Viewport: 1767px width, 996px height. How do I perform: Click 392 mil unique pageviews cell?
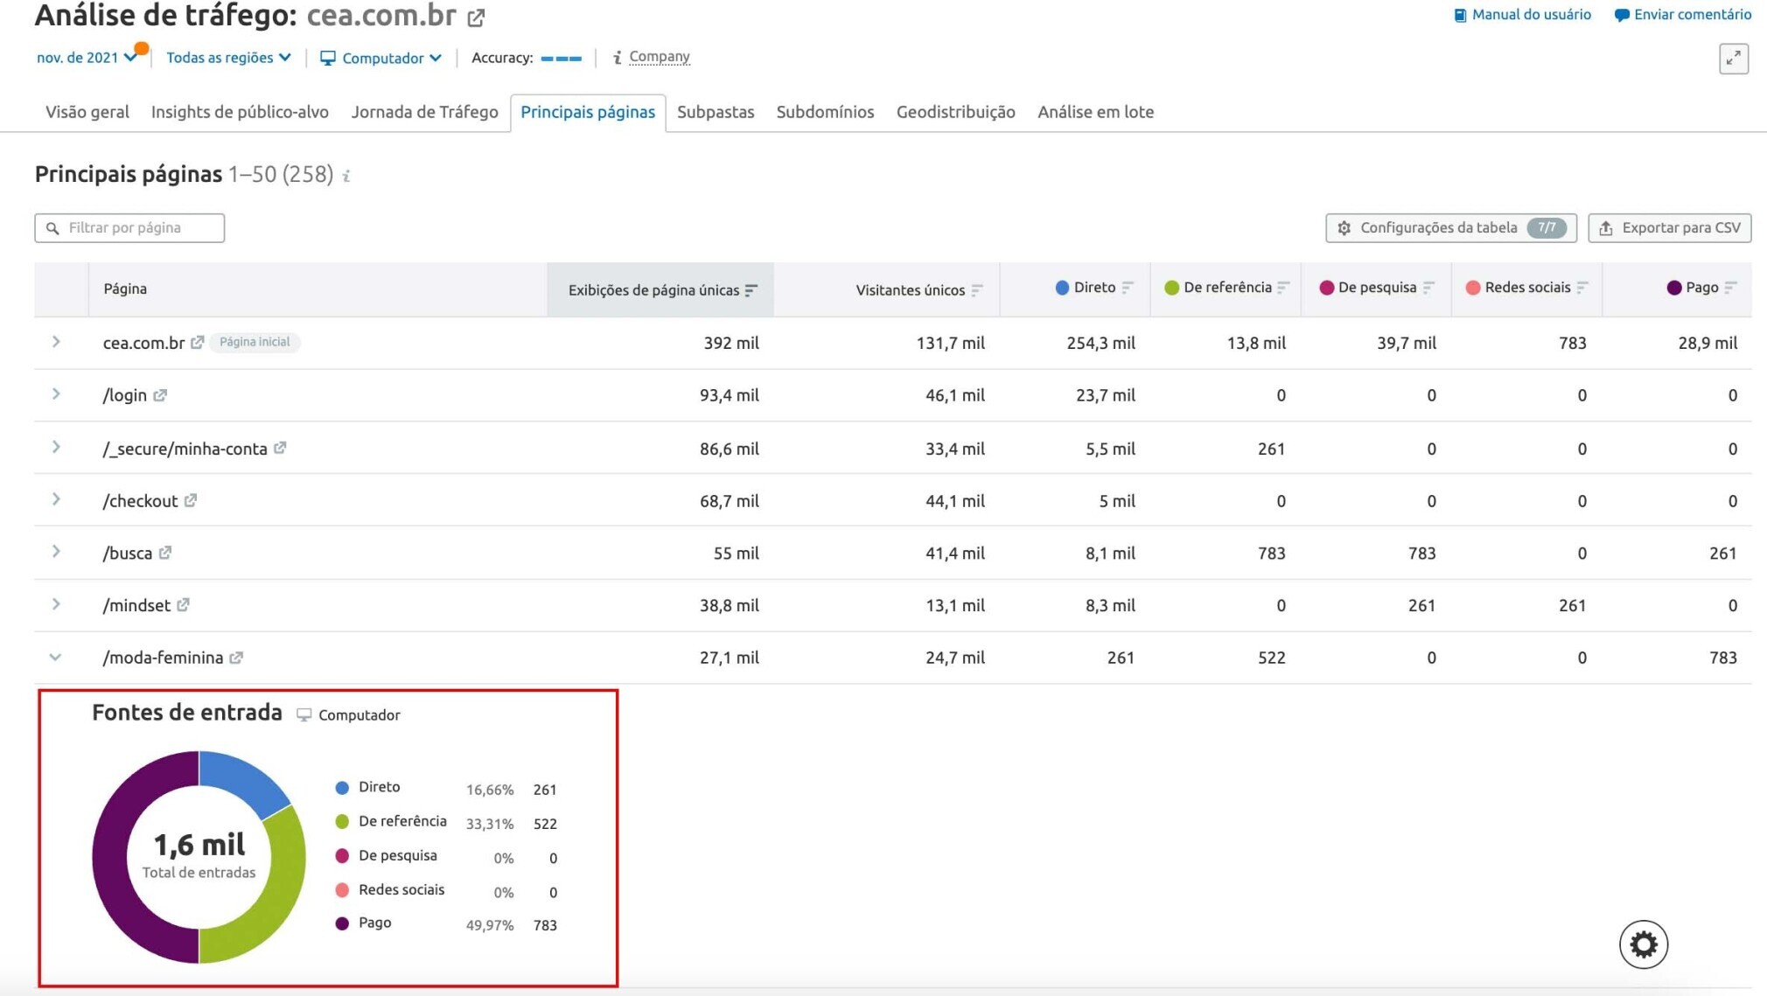coord(731,344)
